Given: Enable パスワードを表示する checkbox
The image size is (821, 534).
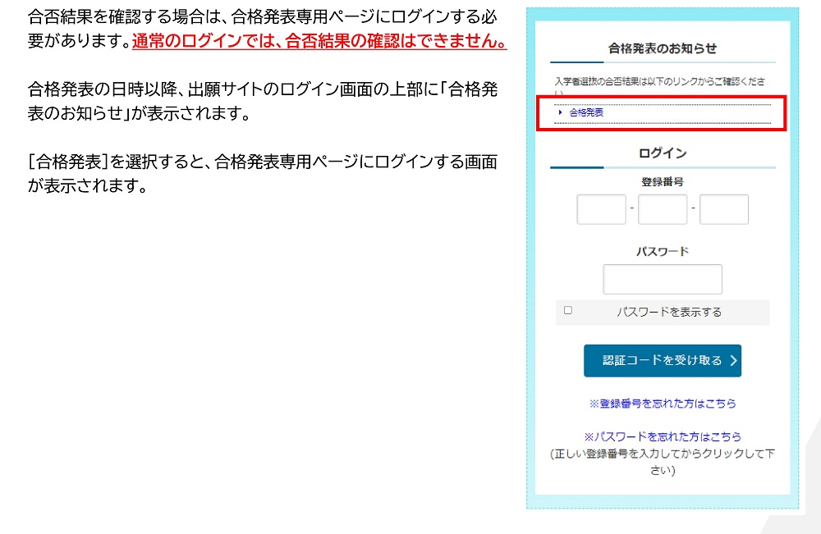Looking at the screenshot, I should coord(568,310).
